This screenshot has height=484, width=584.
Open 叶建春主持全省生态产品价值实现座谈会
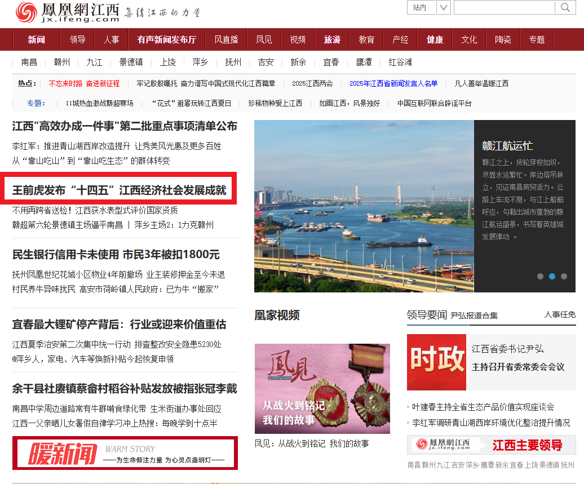point(483,407)
